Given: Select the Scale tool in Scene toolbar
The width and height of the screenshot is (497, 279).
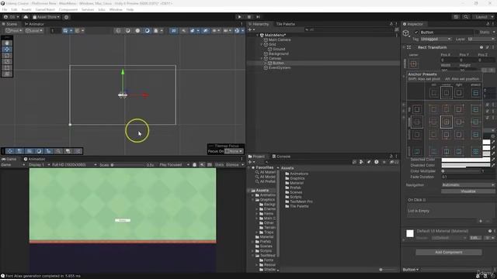Looking at the screenshot, I should pos(7,62).
